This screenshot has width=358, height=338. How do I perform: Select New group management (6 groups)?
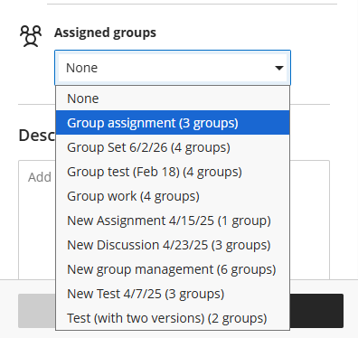click(x=173, y=269)
